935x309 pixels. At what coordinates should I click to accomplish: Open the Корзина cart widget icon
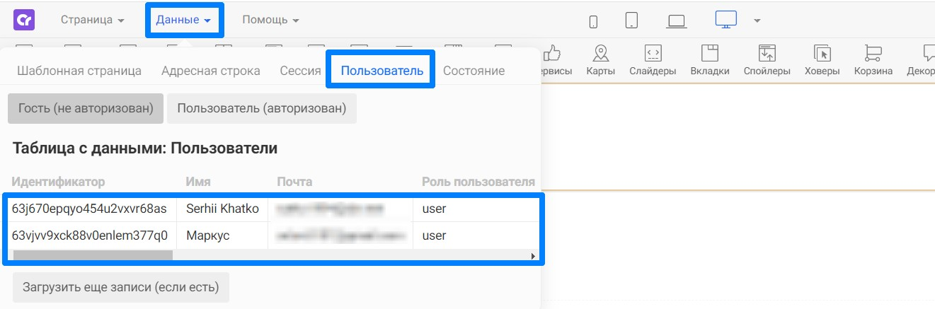873,61
